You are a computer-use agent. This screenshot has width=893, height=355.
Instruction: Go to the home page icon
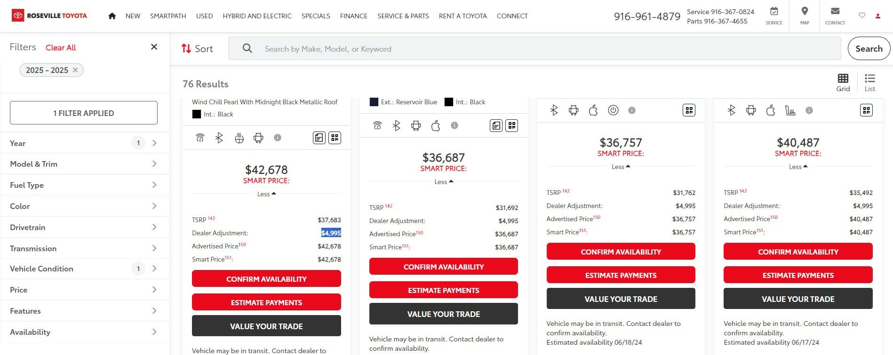[112, 16]
